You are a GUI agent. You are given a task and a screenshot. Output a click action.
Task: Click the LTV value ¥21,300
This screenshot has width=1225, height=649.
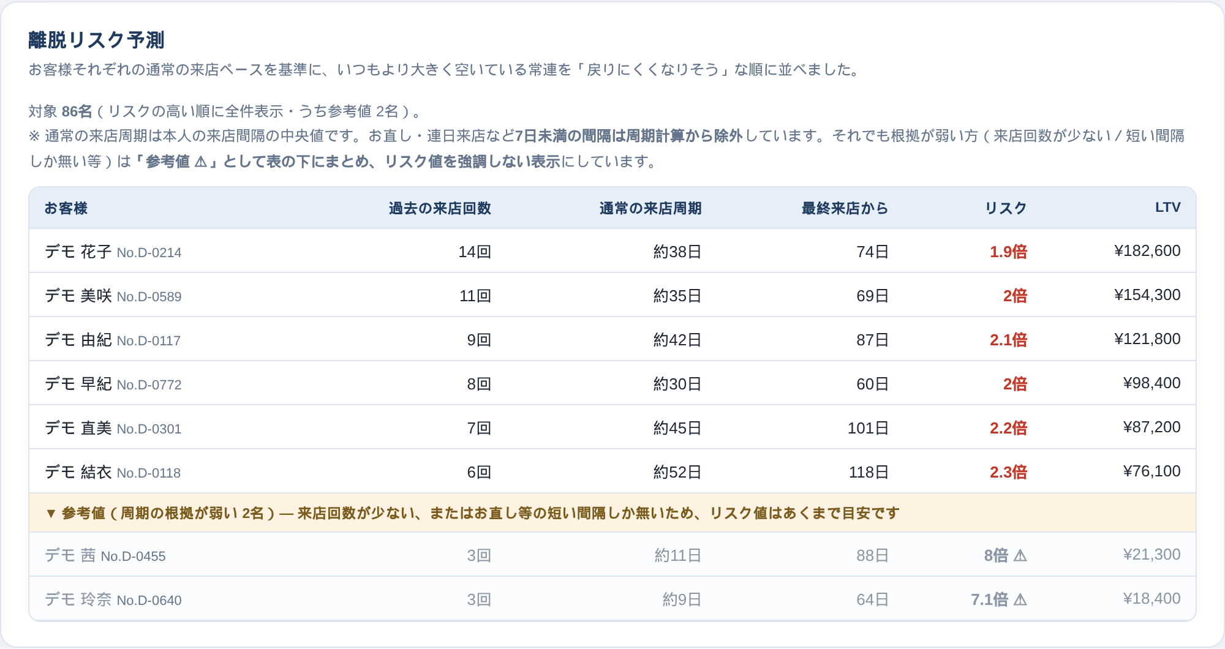point(1151,555)
